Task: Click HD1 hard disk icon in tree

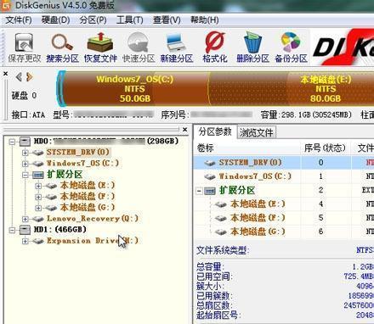Action: point(25,230)
